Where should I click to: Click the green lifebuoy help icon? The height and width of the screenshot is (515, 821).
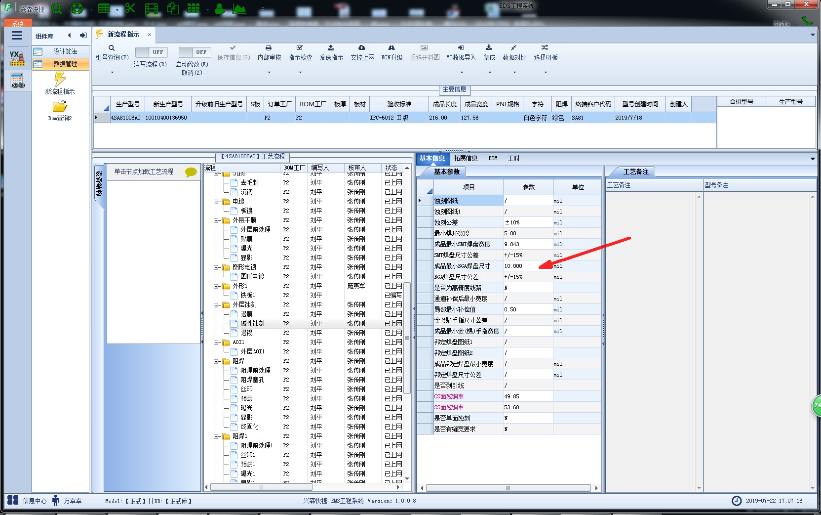(x=77, y=8)
